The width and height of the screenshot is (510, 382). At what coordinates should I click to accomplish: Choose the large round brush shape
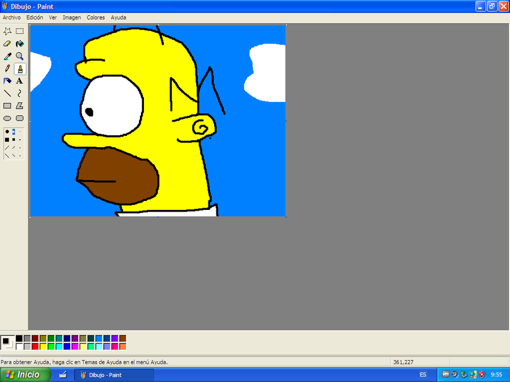coord(7,132)
